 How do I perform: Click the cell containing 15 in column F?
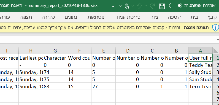coord(79,87)
